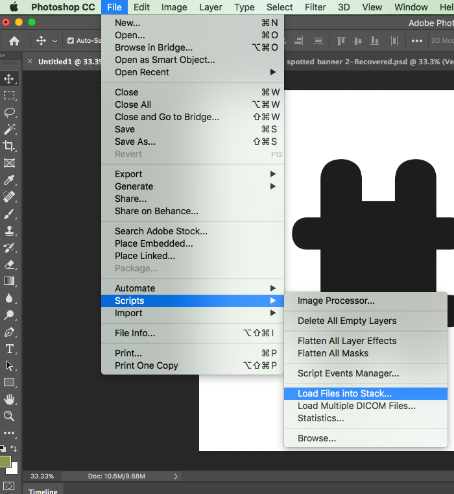The image size is (454, 494).
Task: Select the Path Selection tool
Action: click(9, 365)
